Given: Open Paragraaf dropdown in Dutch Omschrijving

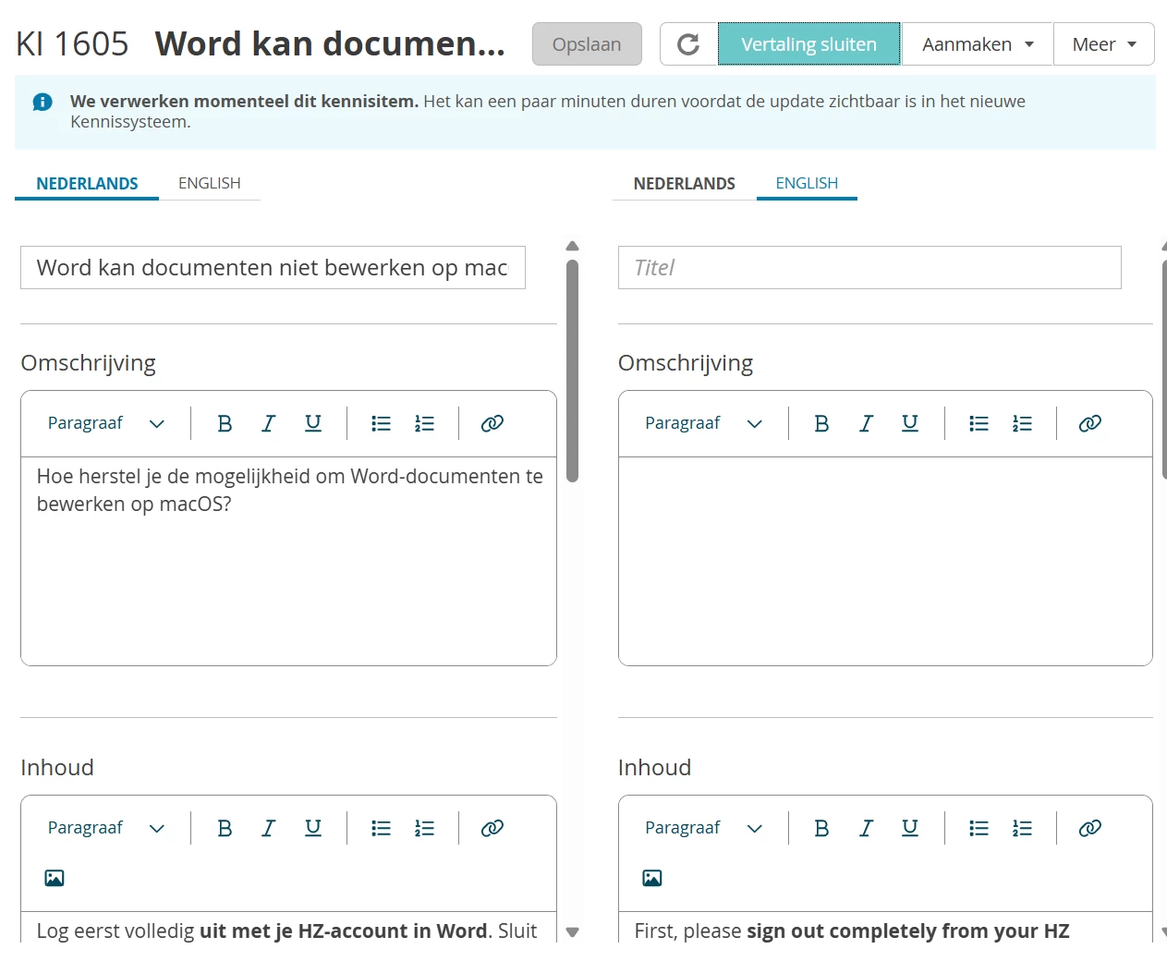Looking at the screenshot, I should tap(106, 423).
